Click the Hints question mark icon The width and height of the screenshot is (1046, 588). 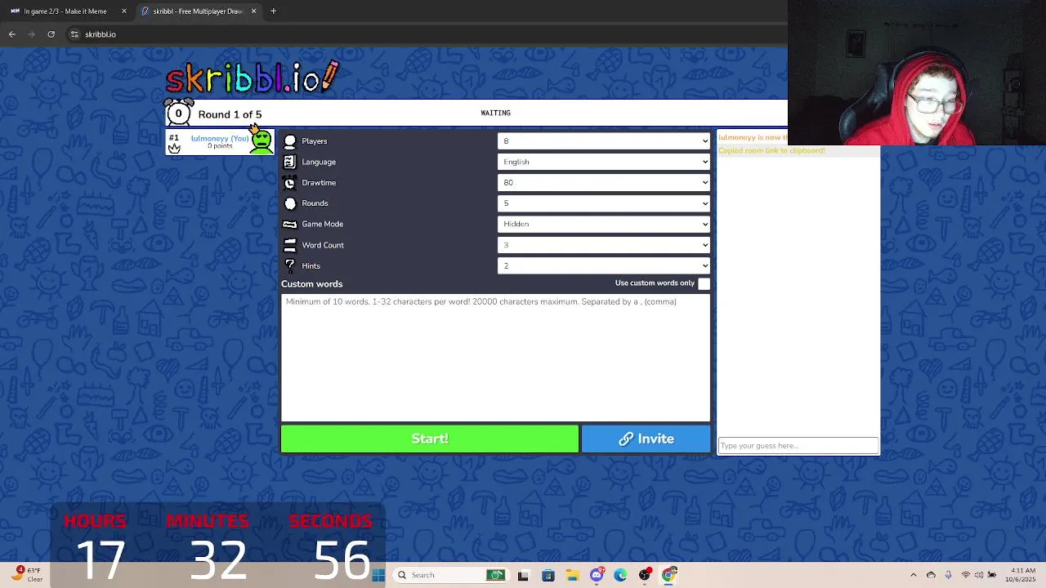(x=289, y=265)
